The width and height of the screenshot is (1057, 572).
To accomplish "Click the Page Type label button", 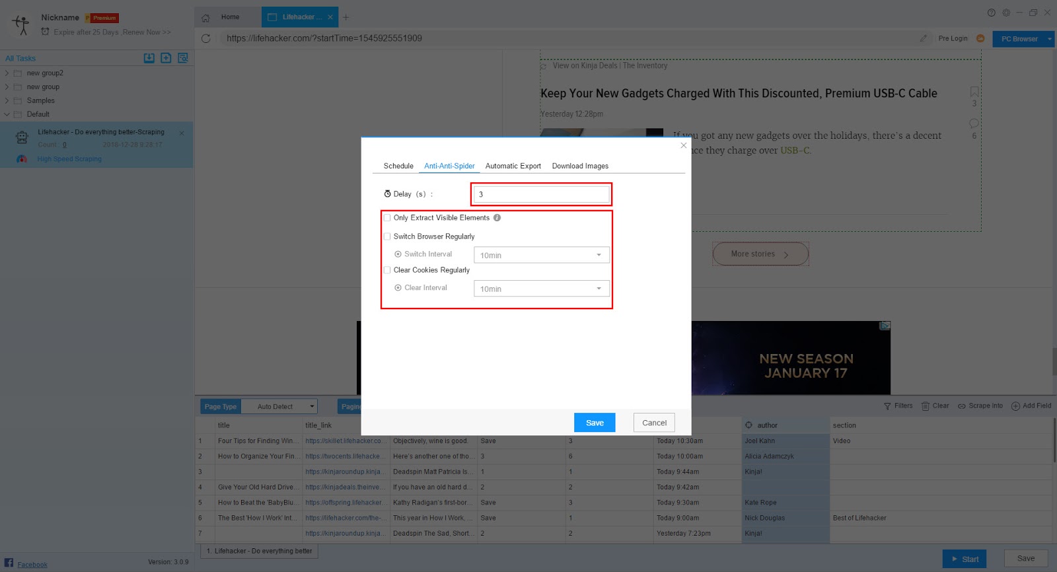I will pos(221,406).
